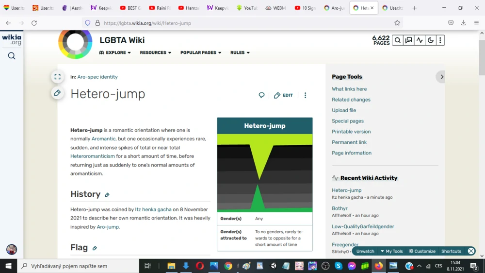This screenshot has height=273, width=485.
Task: Open Special pages in Page Tools
Action: coord(348,121)
